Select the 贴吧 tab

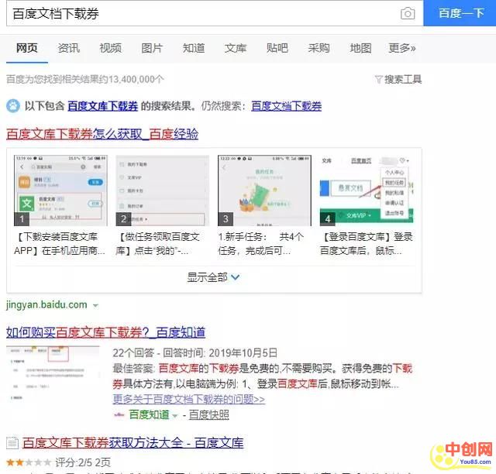(x=277, y=48)
